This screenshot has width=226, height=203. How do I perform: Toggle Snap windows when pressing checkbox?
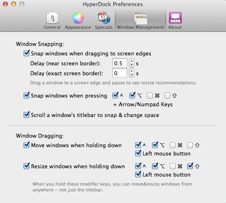pyautogui.click(x=26, y=96)
